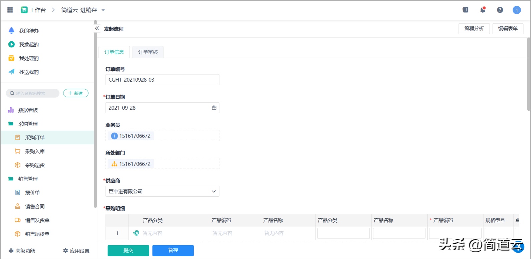Click the 工作台 logo icon

[24, 10]
